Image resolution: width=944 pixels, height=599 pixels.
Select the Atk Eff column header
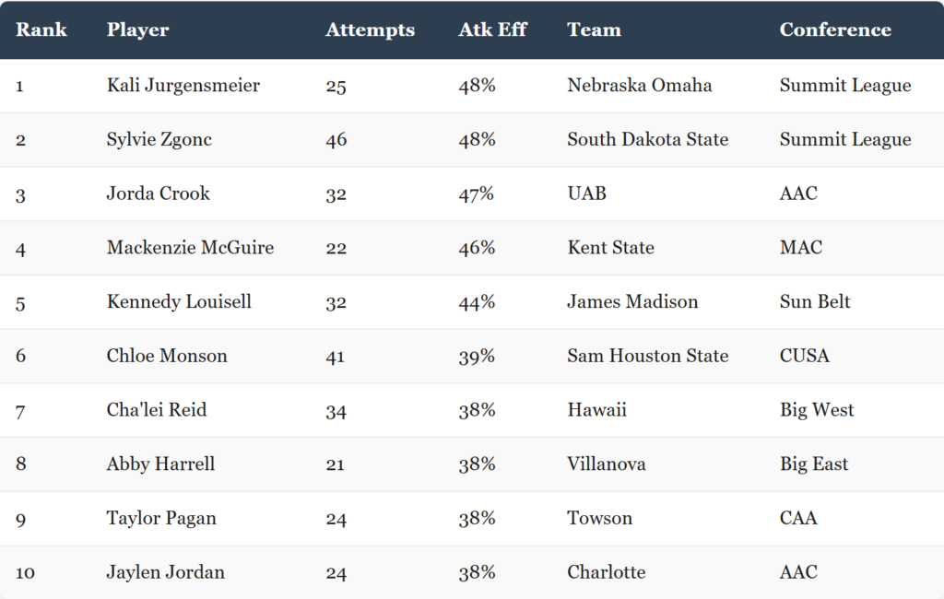coord(492,29)
